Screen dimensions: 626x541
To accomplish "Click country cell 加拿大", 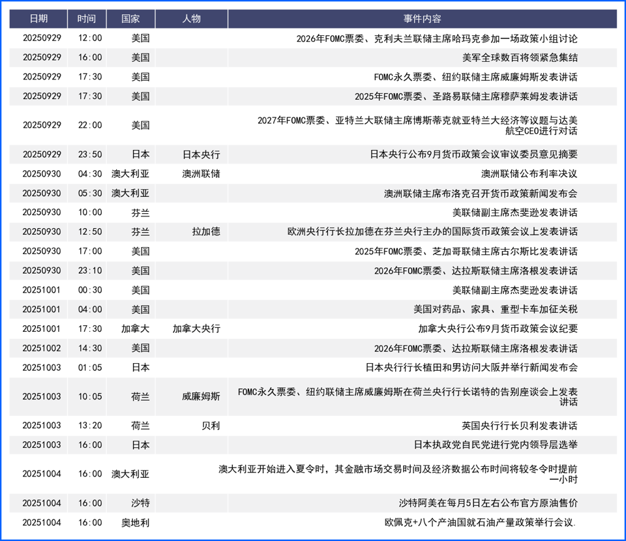I will (x=136, y=329).
